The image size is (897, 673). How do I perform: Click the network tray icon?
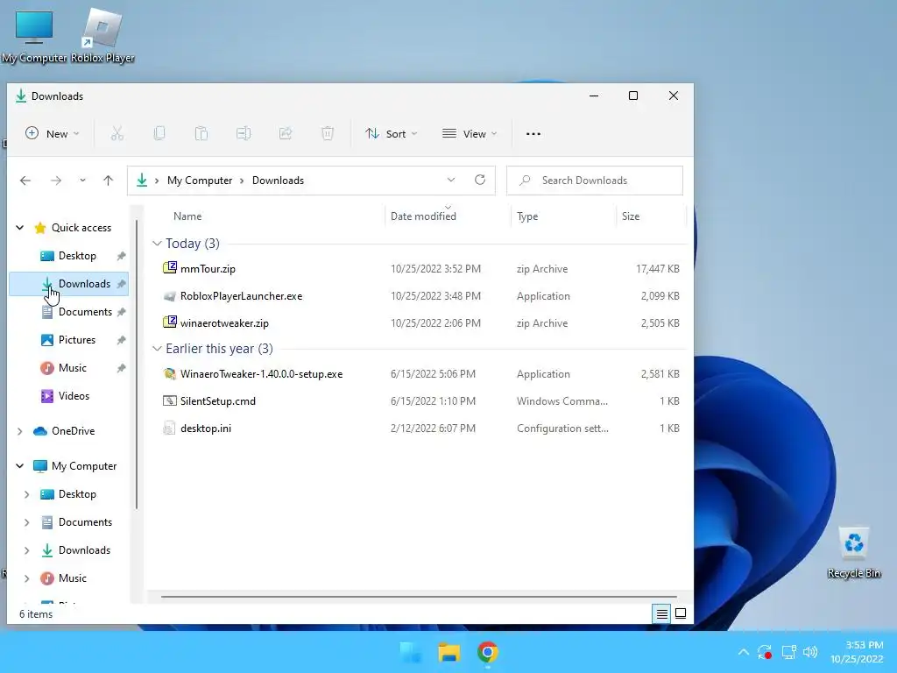(x=789, y=652)
